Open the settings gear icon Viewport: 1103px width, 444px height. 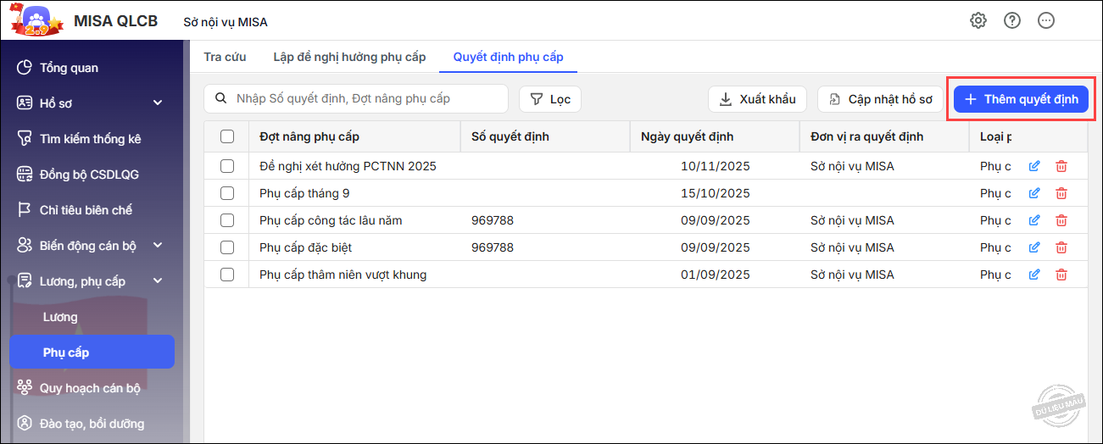pos(978,20)
